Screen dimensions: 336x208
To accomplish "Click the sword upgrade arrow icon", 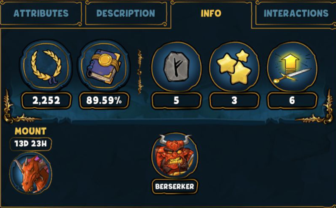I will point(292,67).
